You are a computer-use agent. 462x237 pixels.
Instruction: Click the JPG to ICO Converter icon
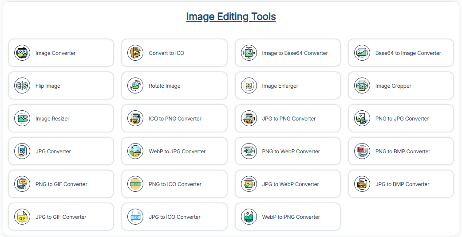click(135, 217)
